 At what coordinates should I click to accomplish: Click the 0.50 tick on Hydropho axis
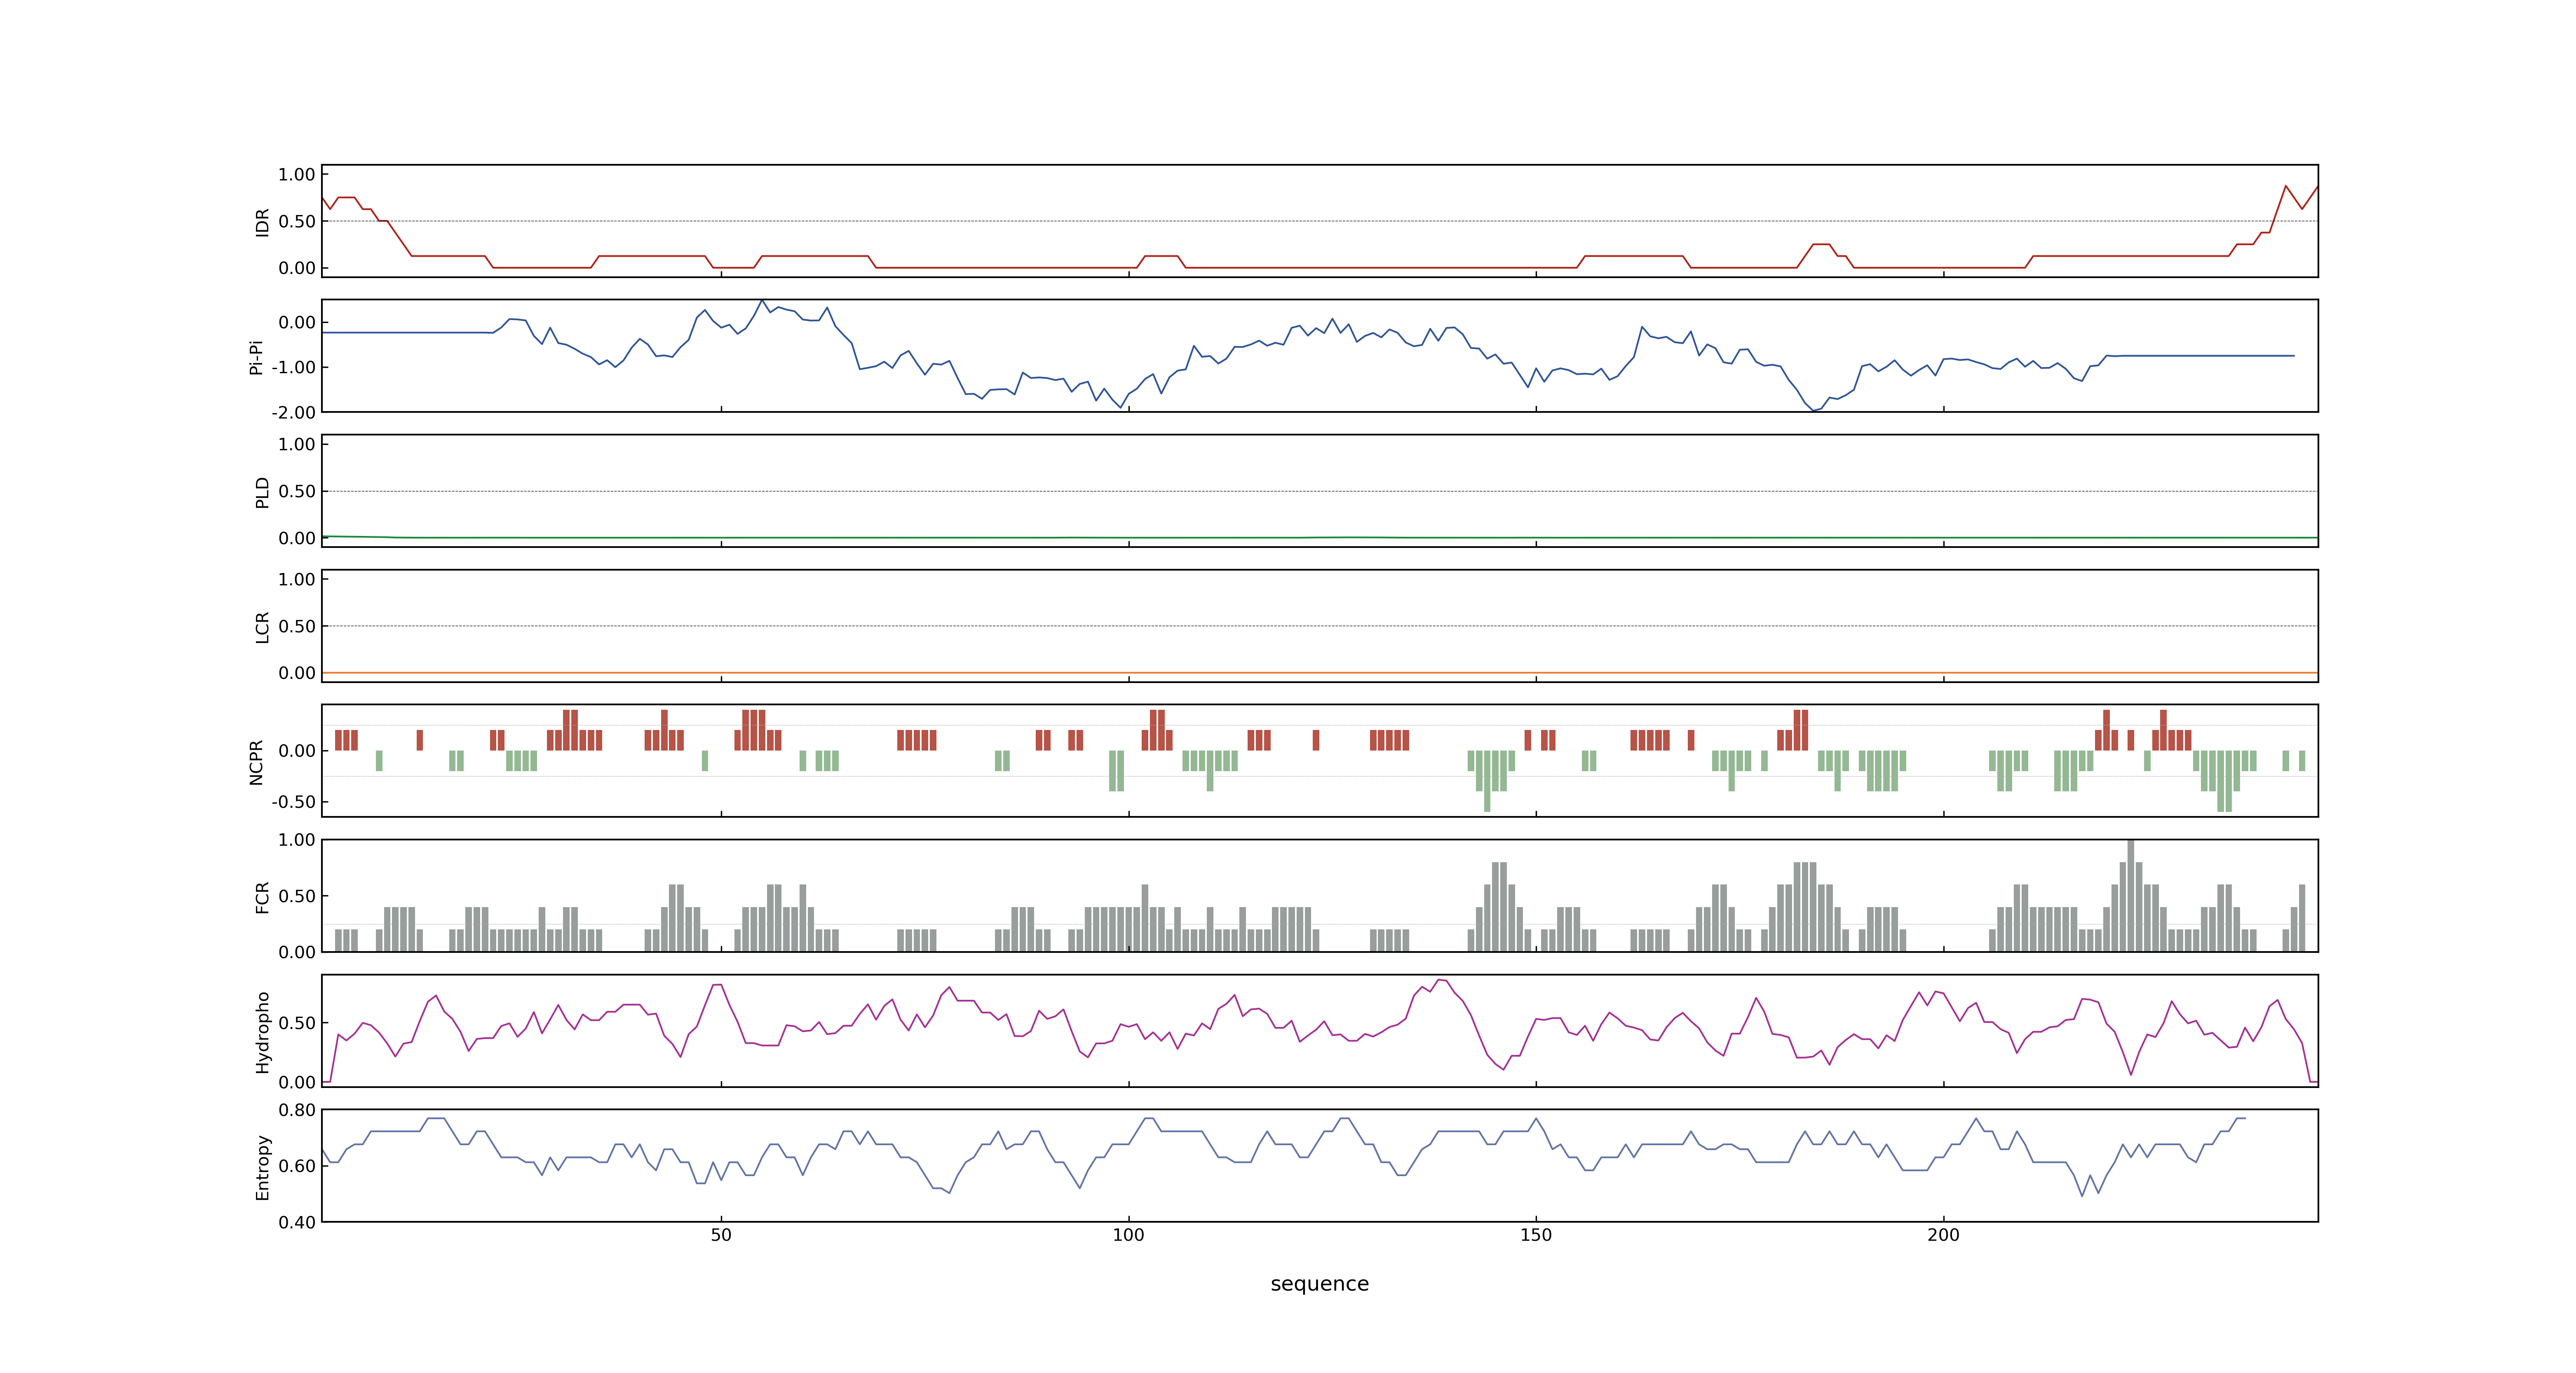coord(297,1023)
